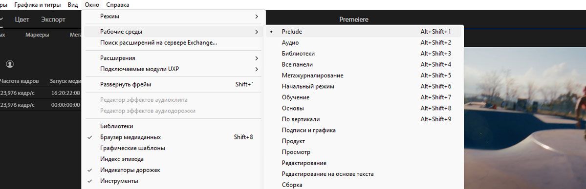Show the Индекс эпизода panel
The height and width of the screenshot is (189, 586).
pos(174,159)
